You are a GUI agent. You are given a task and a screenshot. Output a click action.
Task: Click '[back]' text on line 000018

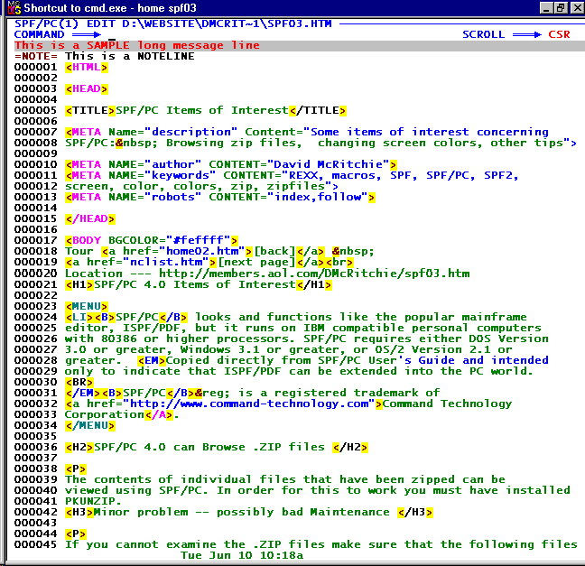(x=274, y=251)
